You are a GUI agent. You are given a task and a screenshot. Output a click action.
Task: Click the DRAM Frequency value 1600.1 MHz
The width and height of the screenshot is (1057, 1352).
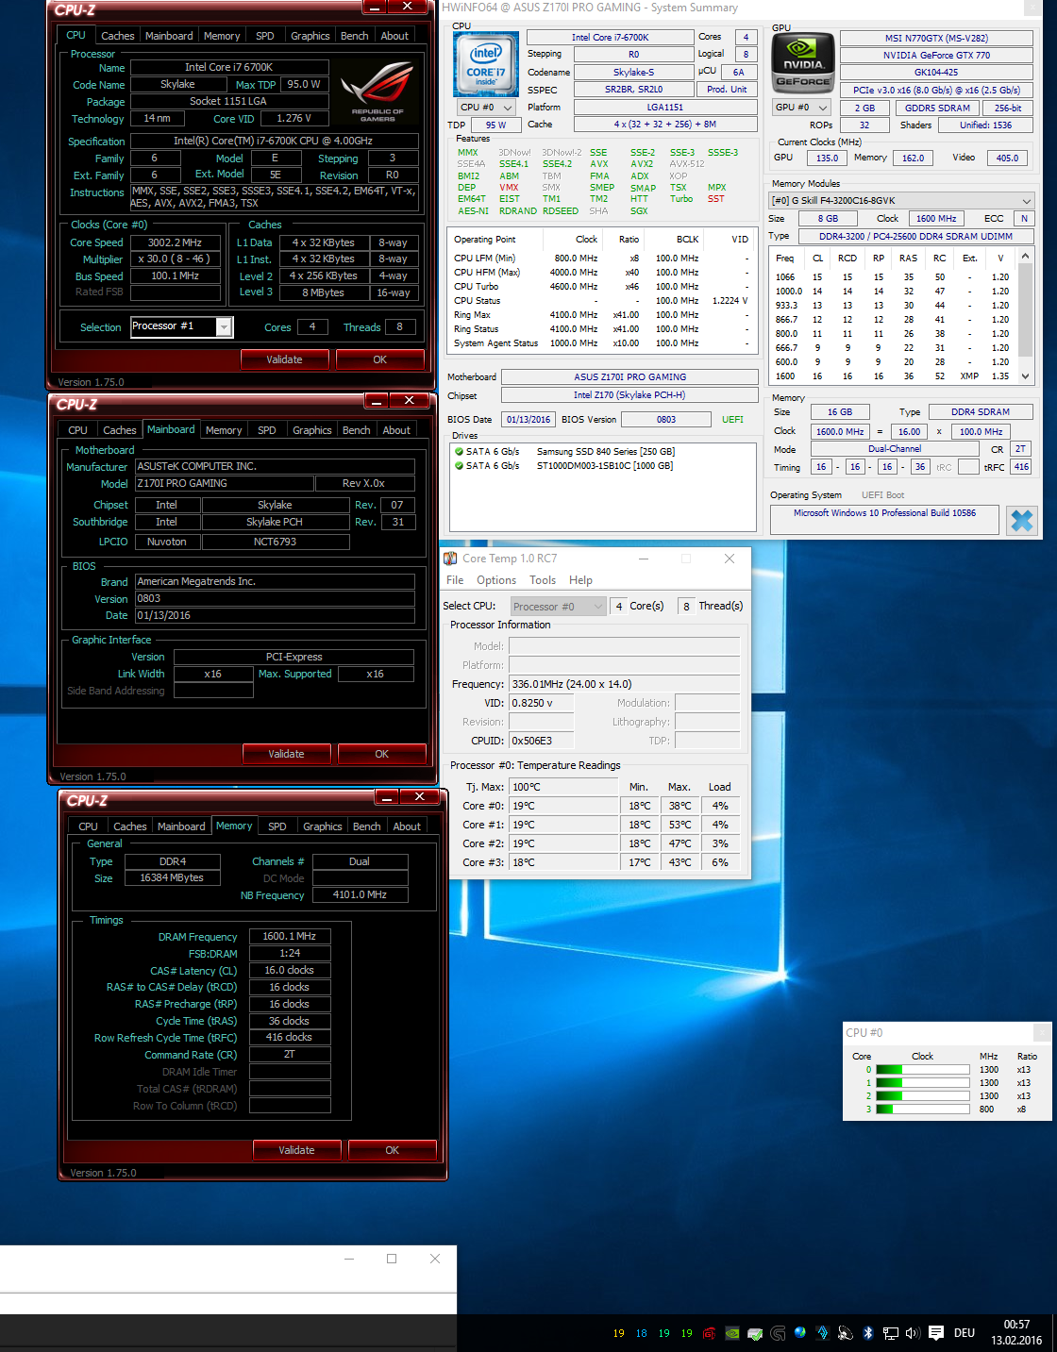pyautogui.click(x=290, y=937)
